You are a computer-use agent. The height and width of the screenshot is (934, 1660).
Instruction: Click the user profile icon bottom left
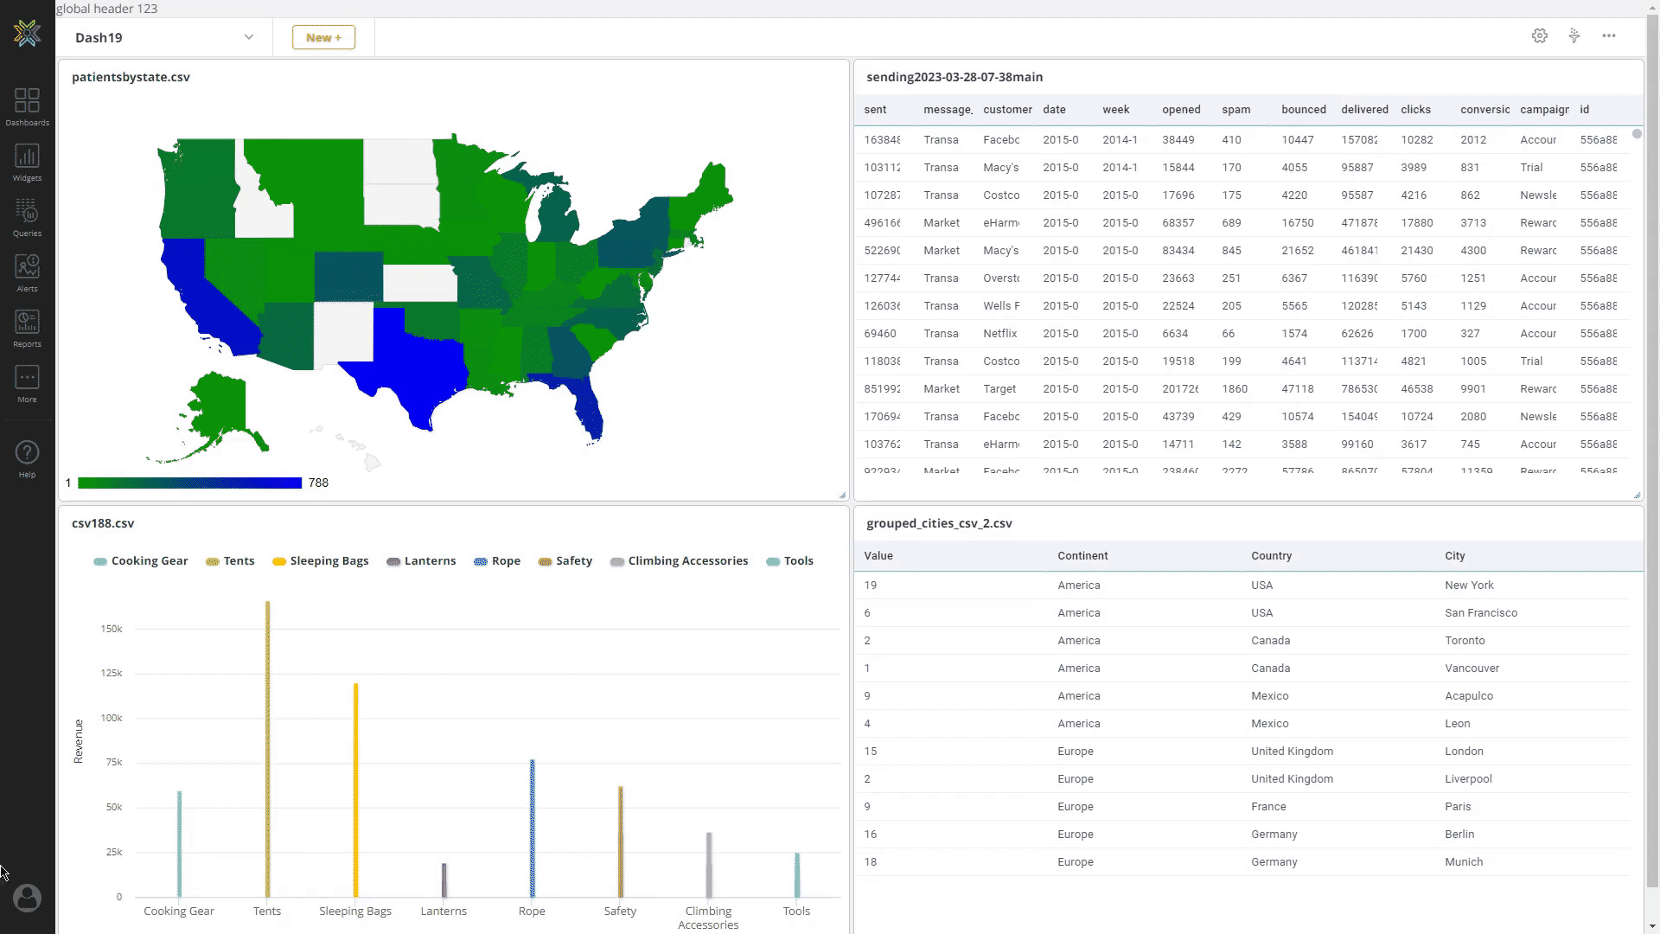pos(26,899)
